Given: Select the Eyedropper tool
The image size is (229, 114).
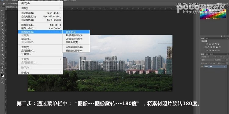Looking at the screenshot, I should [x=2, y=26].
